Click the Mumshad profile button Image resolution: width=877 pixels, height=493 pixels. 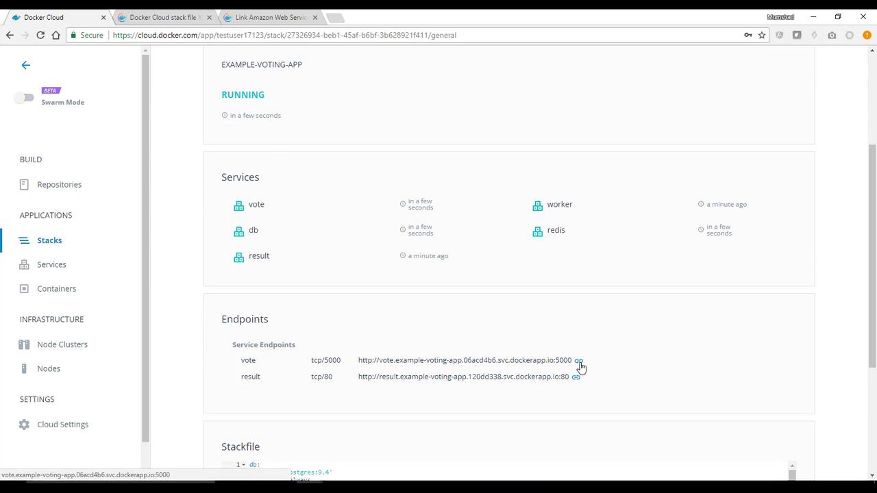click(x=780, y=17)
